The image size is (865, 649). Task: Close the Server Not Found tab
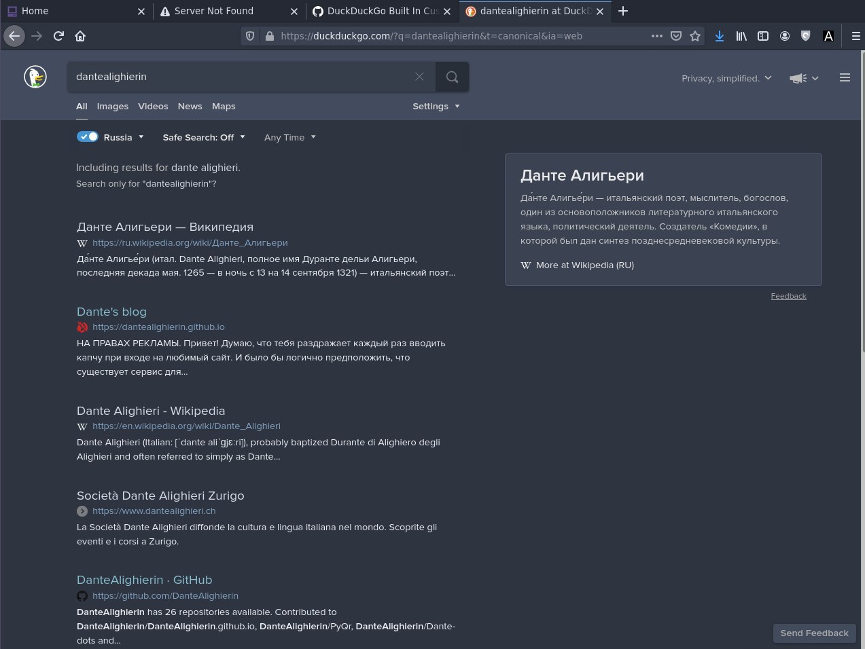point(294,11)
